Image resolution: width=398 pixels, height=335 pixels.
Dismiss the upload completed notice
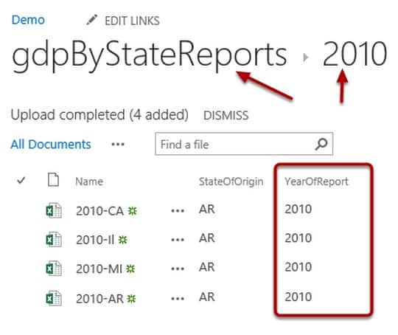pos(226,115)
